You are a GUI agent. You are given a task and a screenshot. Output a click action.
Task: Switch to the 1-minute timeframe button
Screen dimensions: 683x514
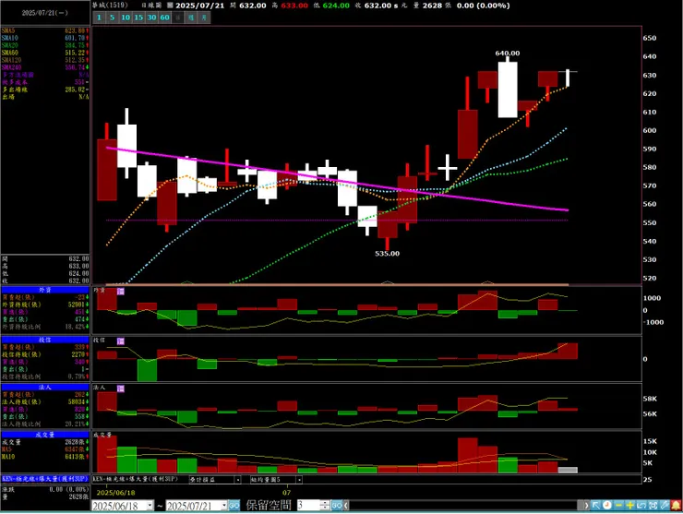point(100,18)
